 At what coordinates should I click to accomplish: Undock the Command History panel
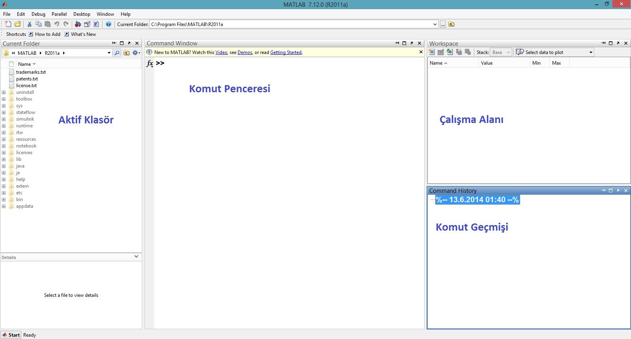[618, 191]
